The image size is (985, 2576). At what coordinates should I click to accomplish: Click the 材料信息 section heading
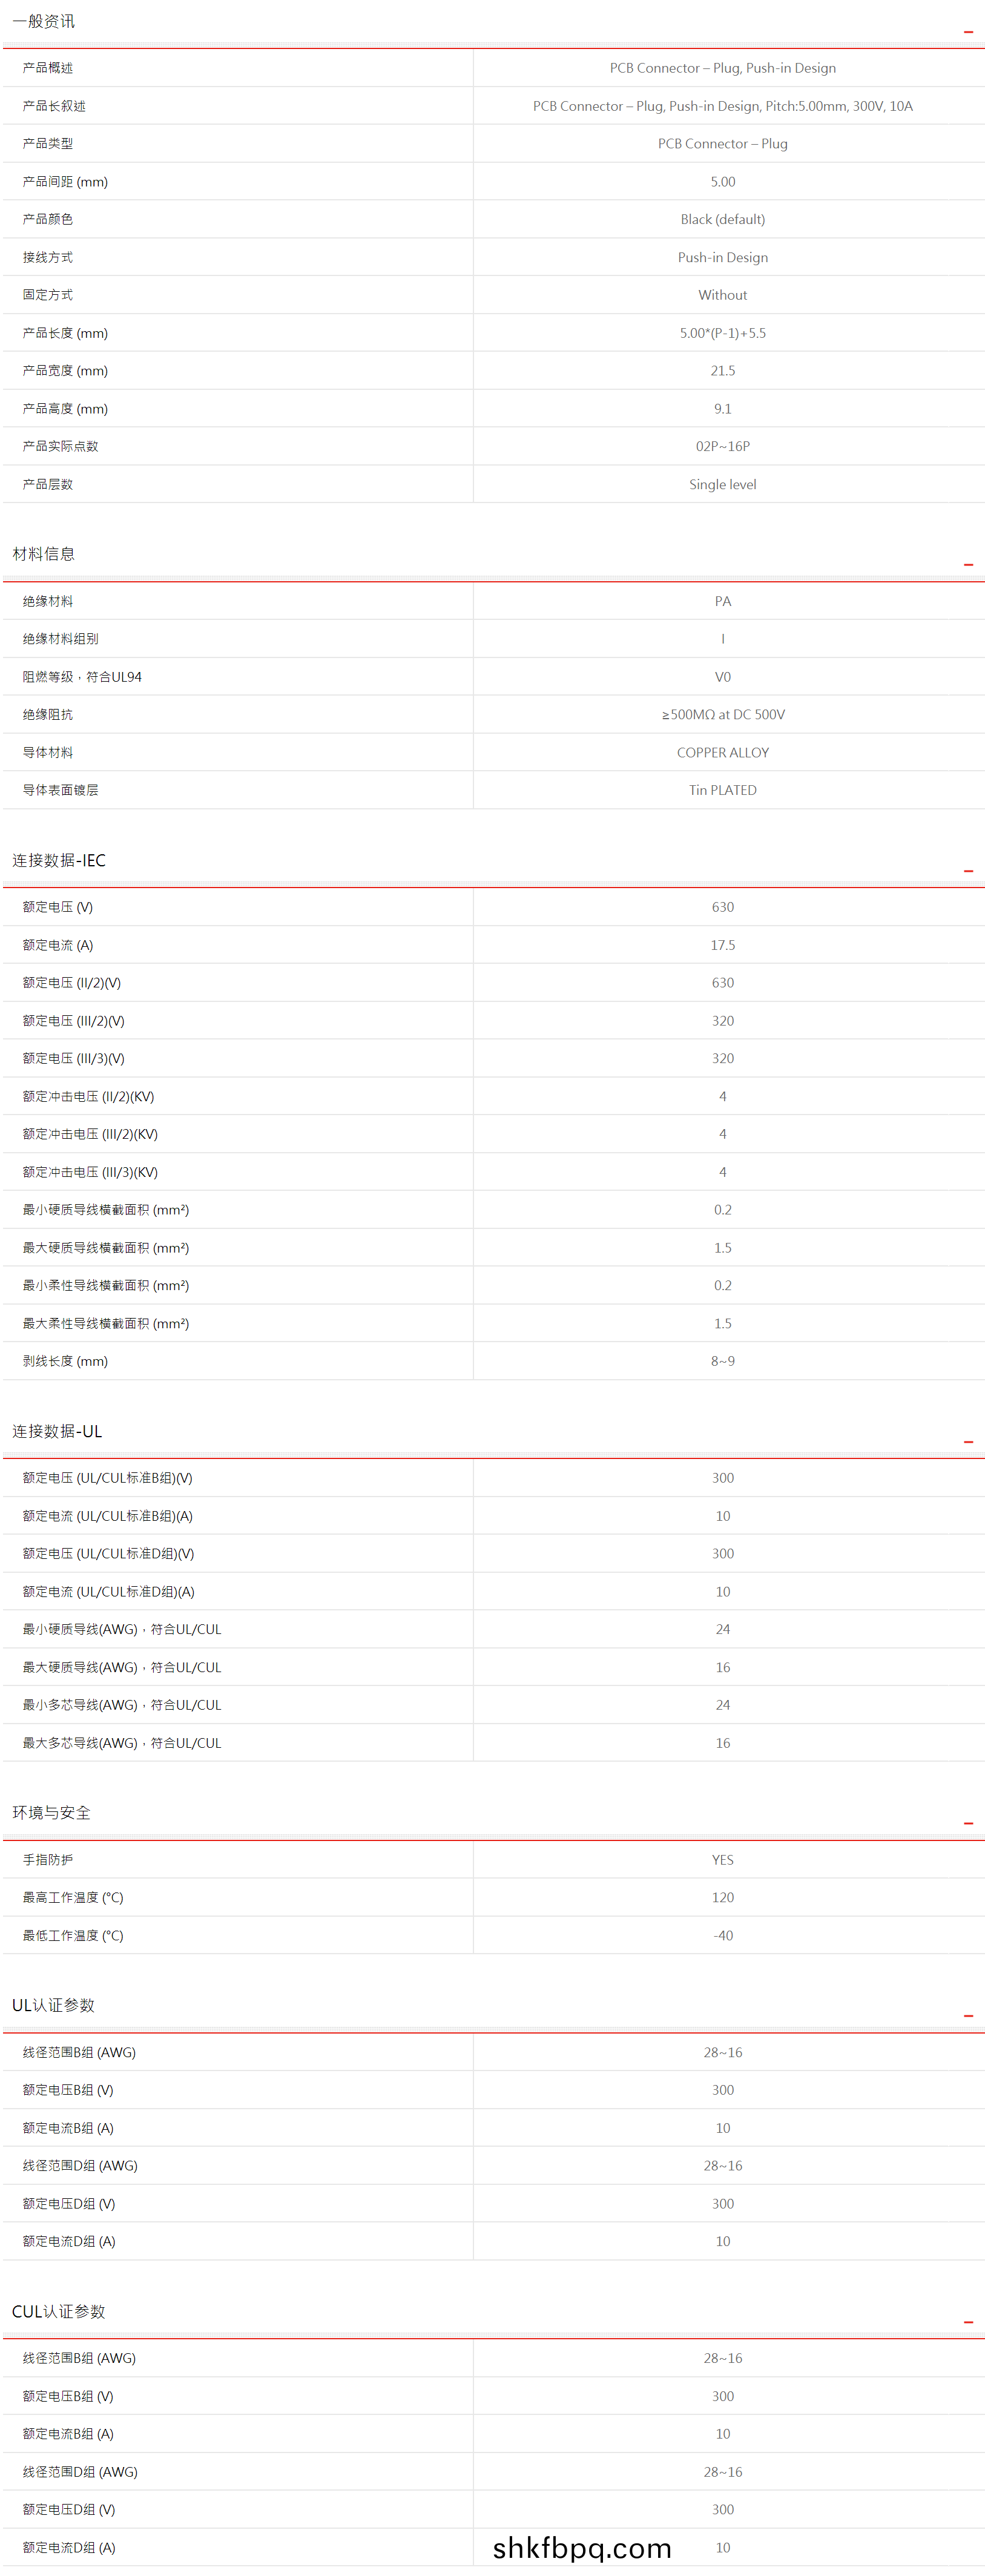point(43,554)
